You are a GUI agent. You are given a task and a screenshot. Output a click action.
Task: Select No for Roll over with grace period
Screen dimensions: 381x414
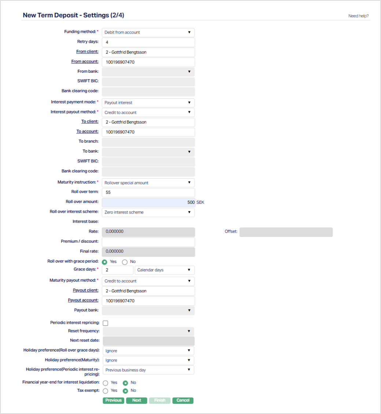[x=125, y=262]
